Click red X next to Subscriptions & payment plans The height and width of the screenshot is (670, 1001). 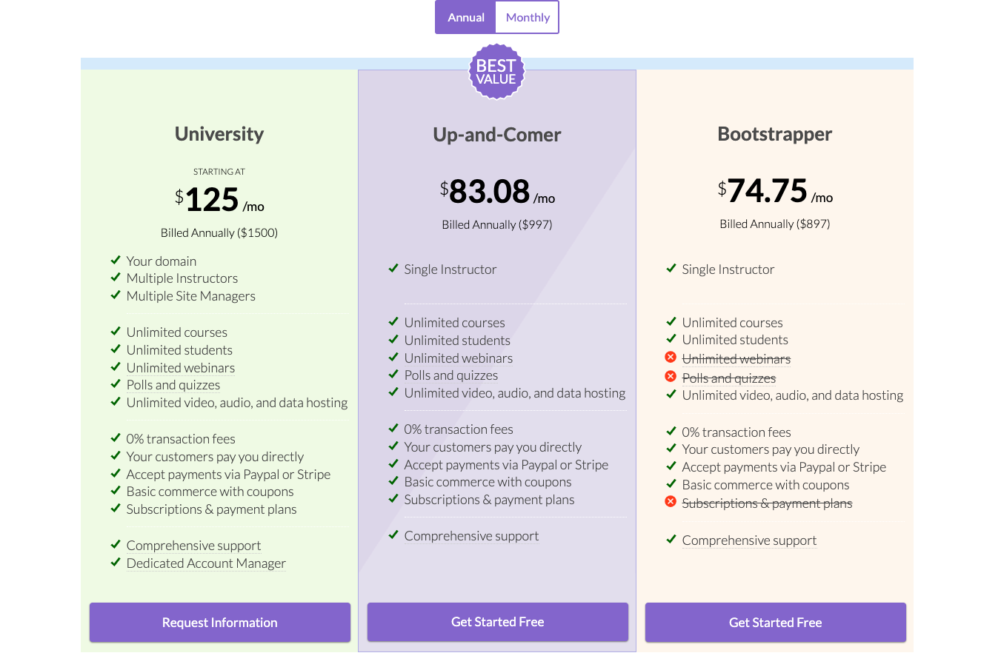coord(671,502)
